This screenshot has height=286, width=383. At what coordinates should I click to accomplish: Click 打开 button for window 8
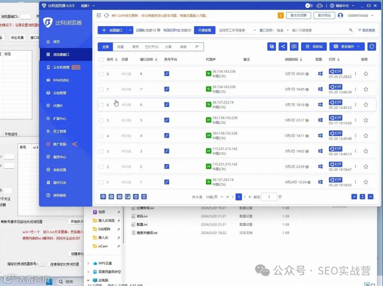pyautogui.click(x=335, y=71)
